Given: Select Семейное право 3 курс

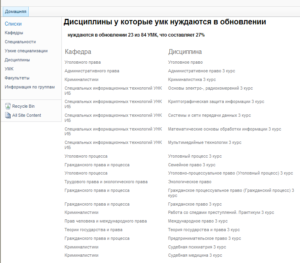Looking at the screenshot, I should click(x=192, y=165).
